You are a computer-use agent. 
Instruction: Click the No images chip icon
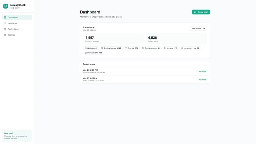85,48
